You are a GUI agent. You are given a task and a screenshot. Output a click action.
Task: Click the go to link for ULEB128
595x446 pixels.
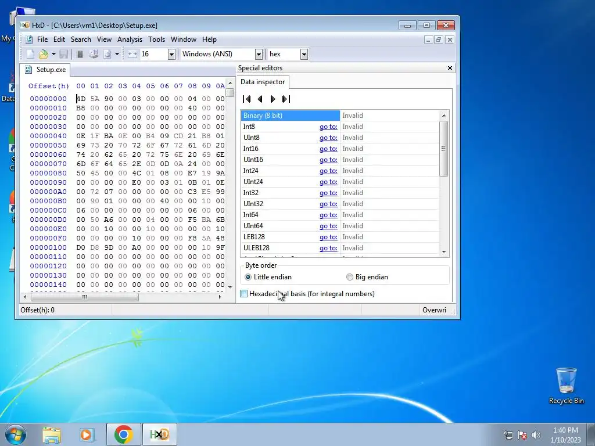point(328,248)
